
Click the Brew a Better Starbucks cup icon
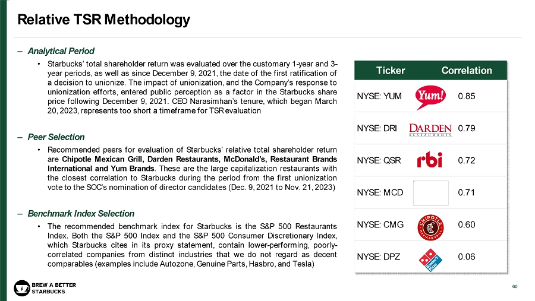[x=21, y=288]
